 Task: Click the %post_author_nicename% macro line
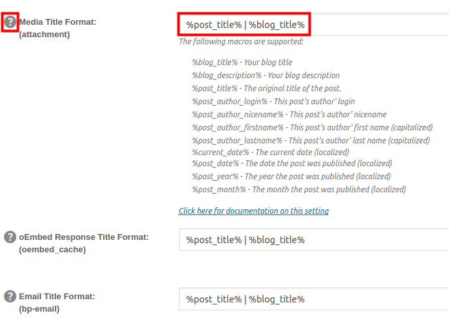289,114
